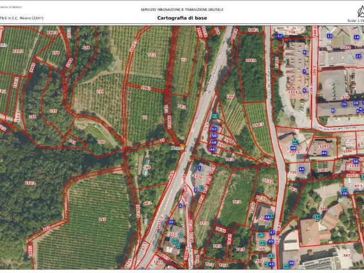
Task: Select parcel label 3962
Action: [146, 88]
